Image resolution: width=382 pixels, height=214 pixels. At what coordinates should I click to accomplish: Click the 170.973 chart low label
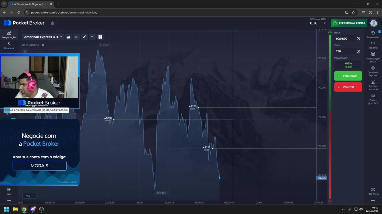[x=161, y=193]
